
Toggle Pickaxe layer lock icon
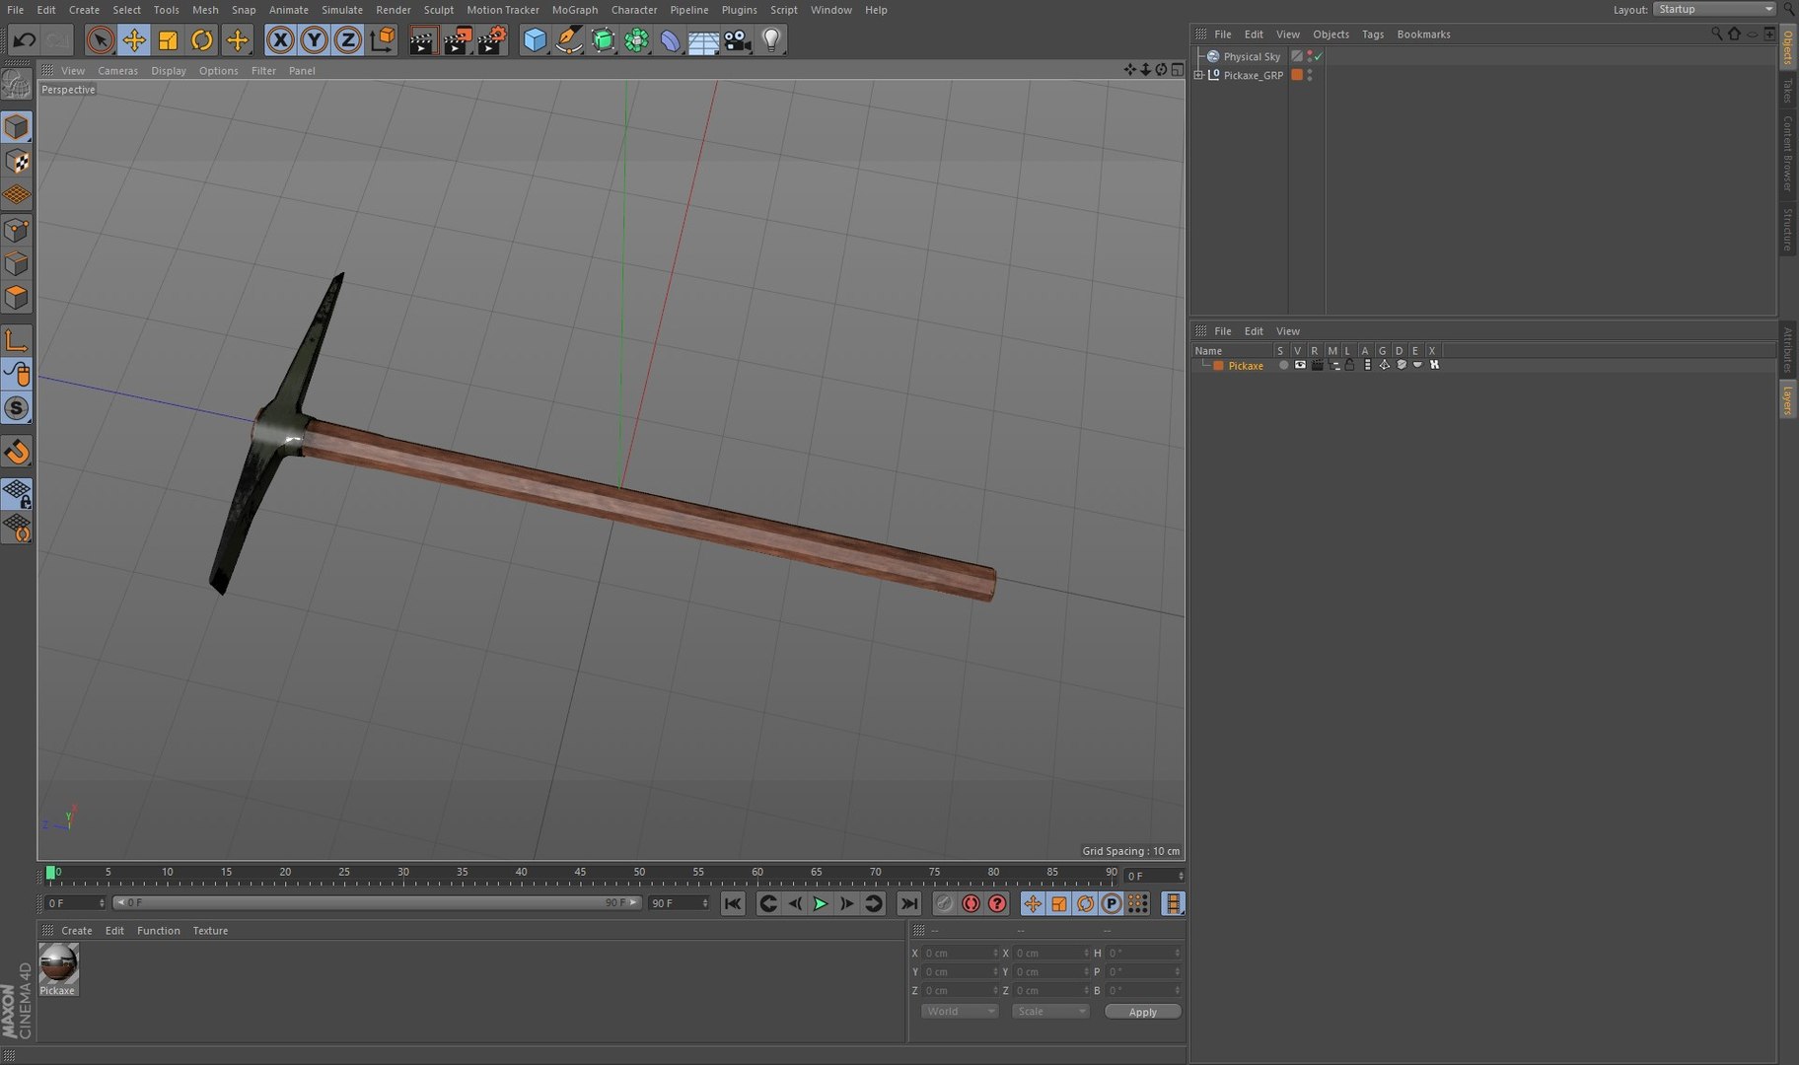tap(1350, 366)
